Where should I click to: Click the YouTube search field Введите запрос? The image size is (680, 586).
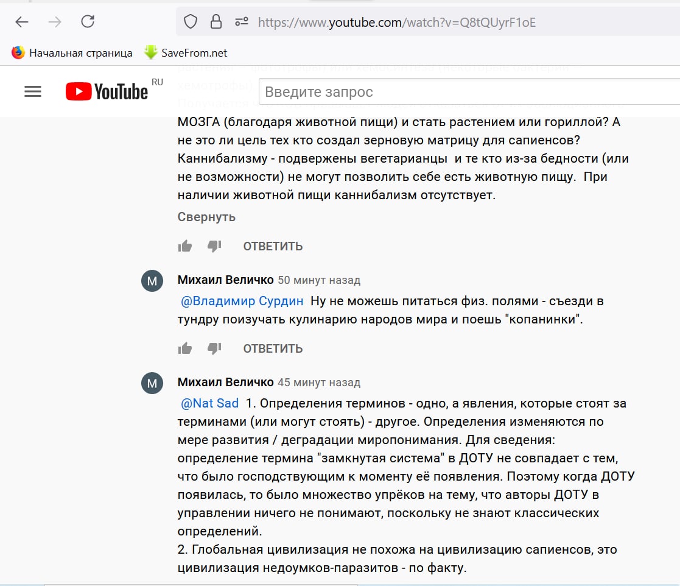[x=463, y=92]
